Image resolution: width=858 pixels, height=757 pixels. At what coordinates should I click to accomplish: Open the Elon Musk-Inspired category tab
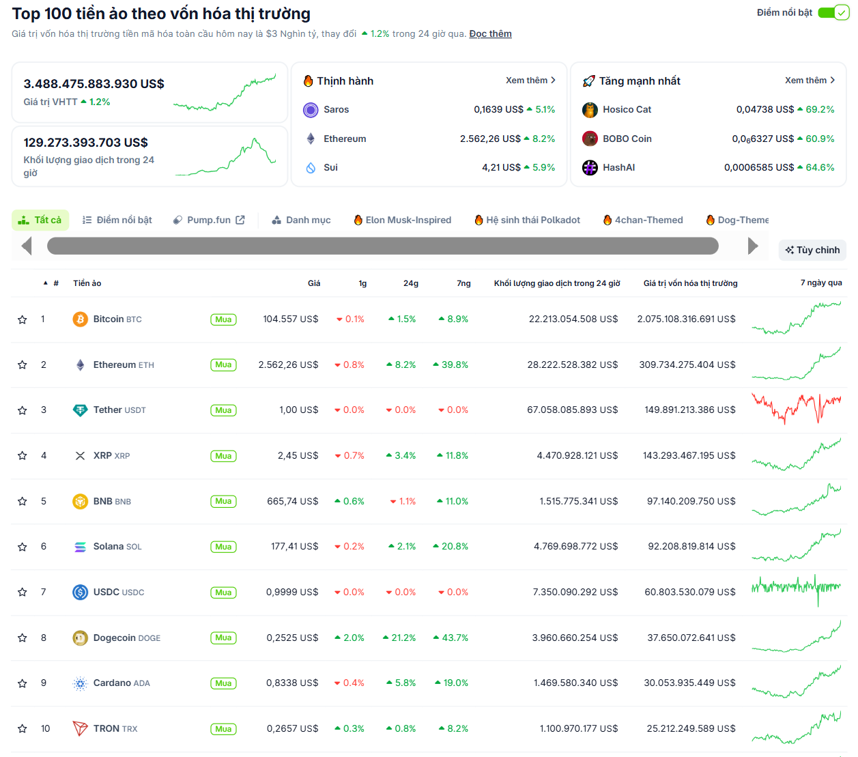point(403,220)
